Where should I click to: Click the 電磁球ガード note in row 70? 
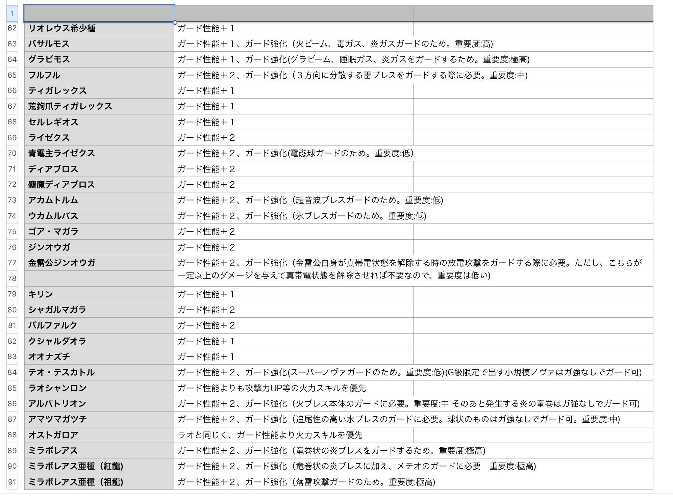[295, 153]
